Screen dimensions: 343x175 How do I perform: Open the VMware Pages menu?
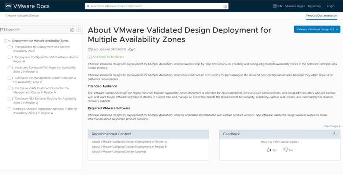pyautogui.click(x=295, y=6)
